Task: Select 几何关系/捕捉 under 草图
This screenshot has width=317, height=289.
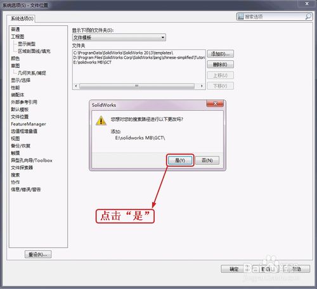Action: 32,73
